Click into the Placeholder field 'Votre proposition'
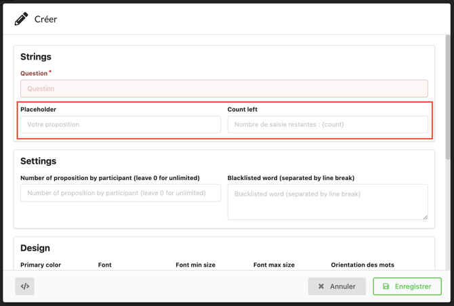 tap(121, 125)
